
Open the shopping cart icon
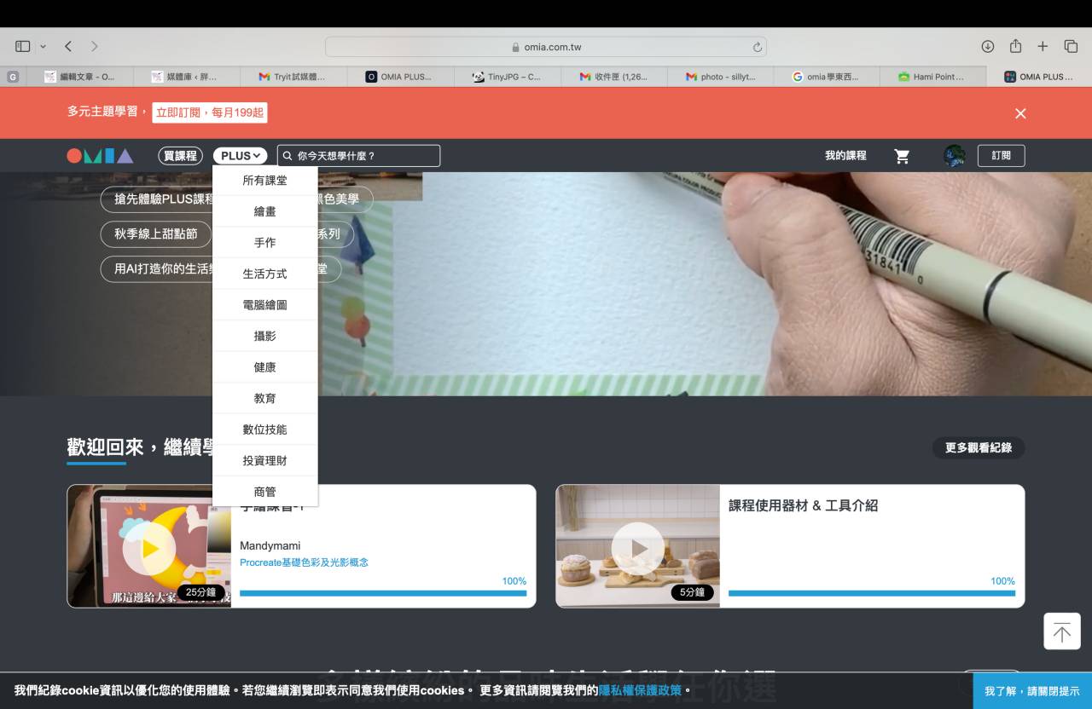point(902,156)
